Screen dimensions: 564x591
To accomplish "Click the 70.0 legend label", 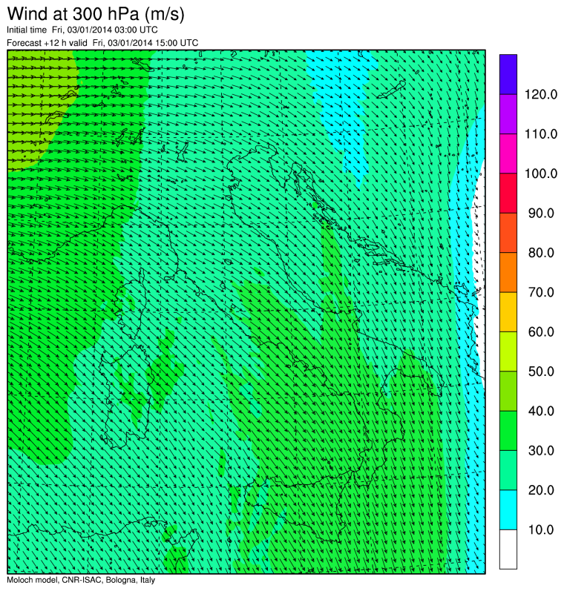I will coord(541,292).
